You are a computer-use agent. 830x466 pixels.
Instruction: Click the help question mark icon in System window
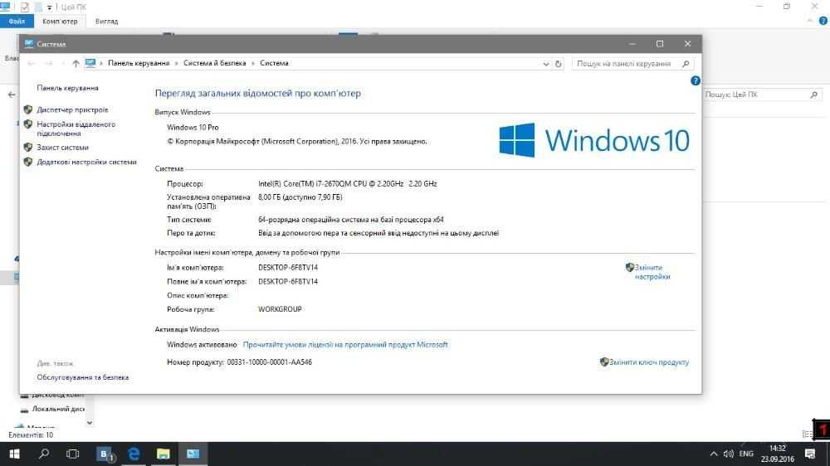tap(695, 80)
